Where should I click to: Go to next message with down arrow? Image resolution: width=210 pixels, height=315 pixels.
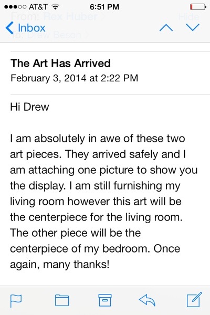click(x=193, y=27)
